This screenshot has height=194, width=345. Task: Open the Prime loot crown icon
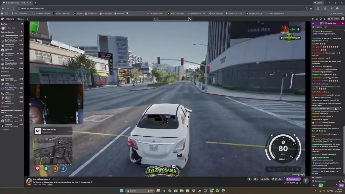(313, 19)
